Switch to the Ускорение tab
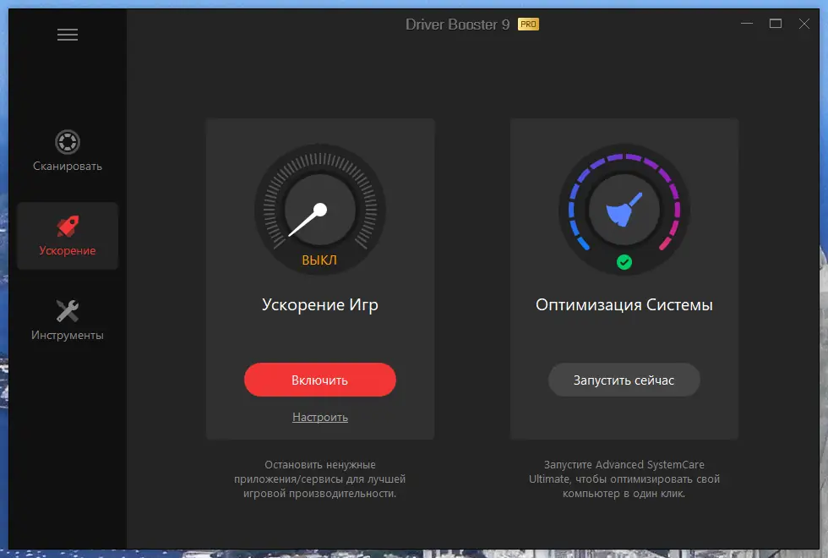Image resolution: width=828 pixels, height=558 pixels. 67,237
